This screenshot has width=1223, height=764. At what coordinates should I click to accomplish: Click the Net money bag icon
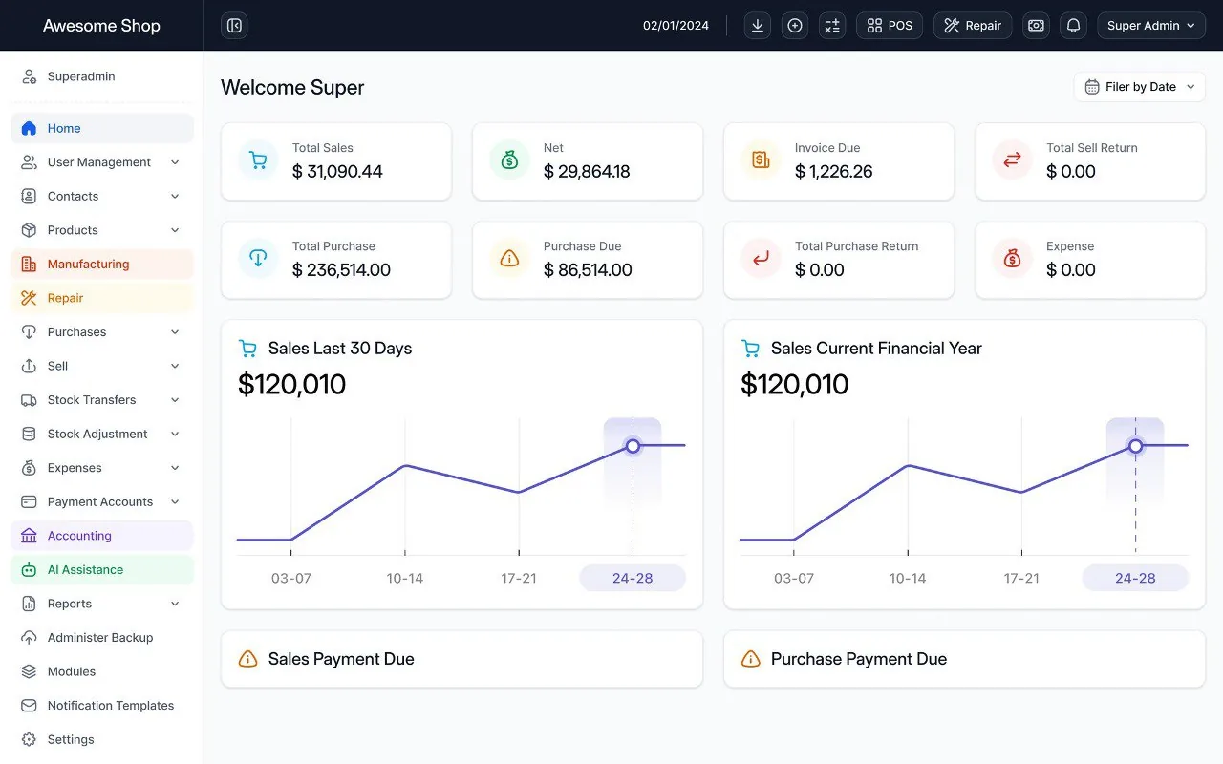pos(509,160)
